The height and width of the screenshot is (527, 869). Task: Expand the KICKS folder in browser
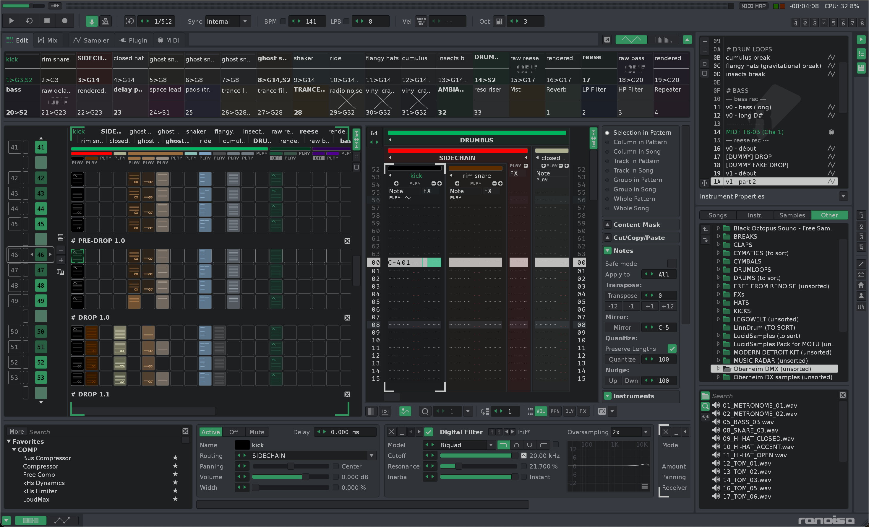[719, 310]
